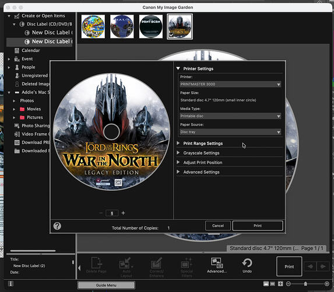Viewport: 334px width, 292px height.
Task: Click the Calendar icon in the sidebar
Action: [x=17, y=51]
